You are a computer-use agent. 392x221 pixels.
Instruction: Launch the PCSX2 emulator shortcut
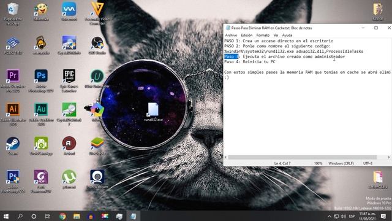[x=13, y=45]
